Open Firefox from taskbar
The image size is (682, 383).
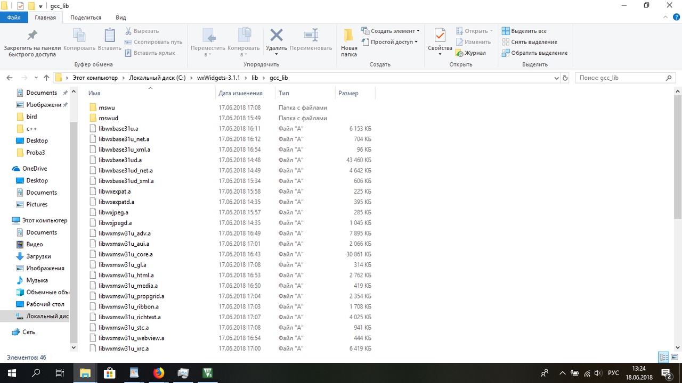tap(159, 373)
